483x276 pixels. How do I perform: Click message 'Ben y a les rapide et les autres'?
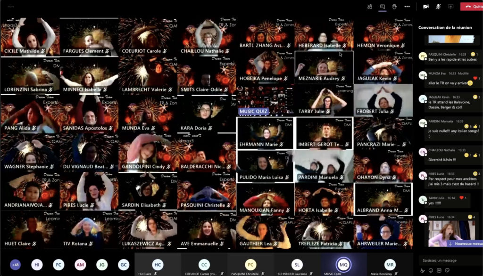point(452,59)
